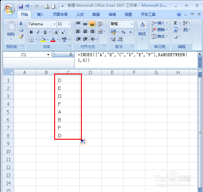Open the Tahoma font name dropdown

(55, 24)
